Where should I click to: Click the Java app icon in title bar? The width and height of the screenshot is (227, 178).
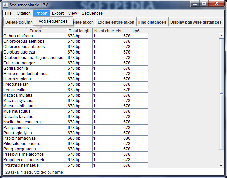pyautogui.click(x=5, y=5)
